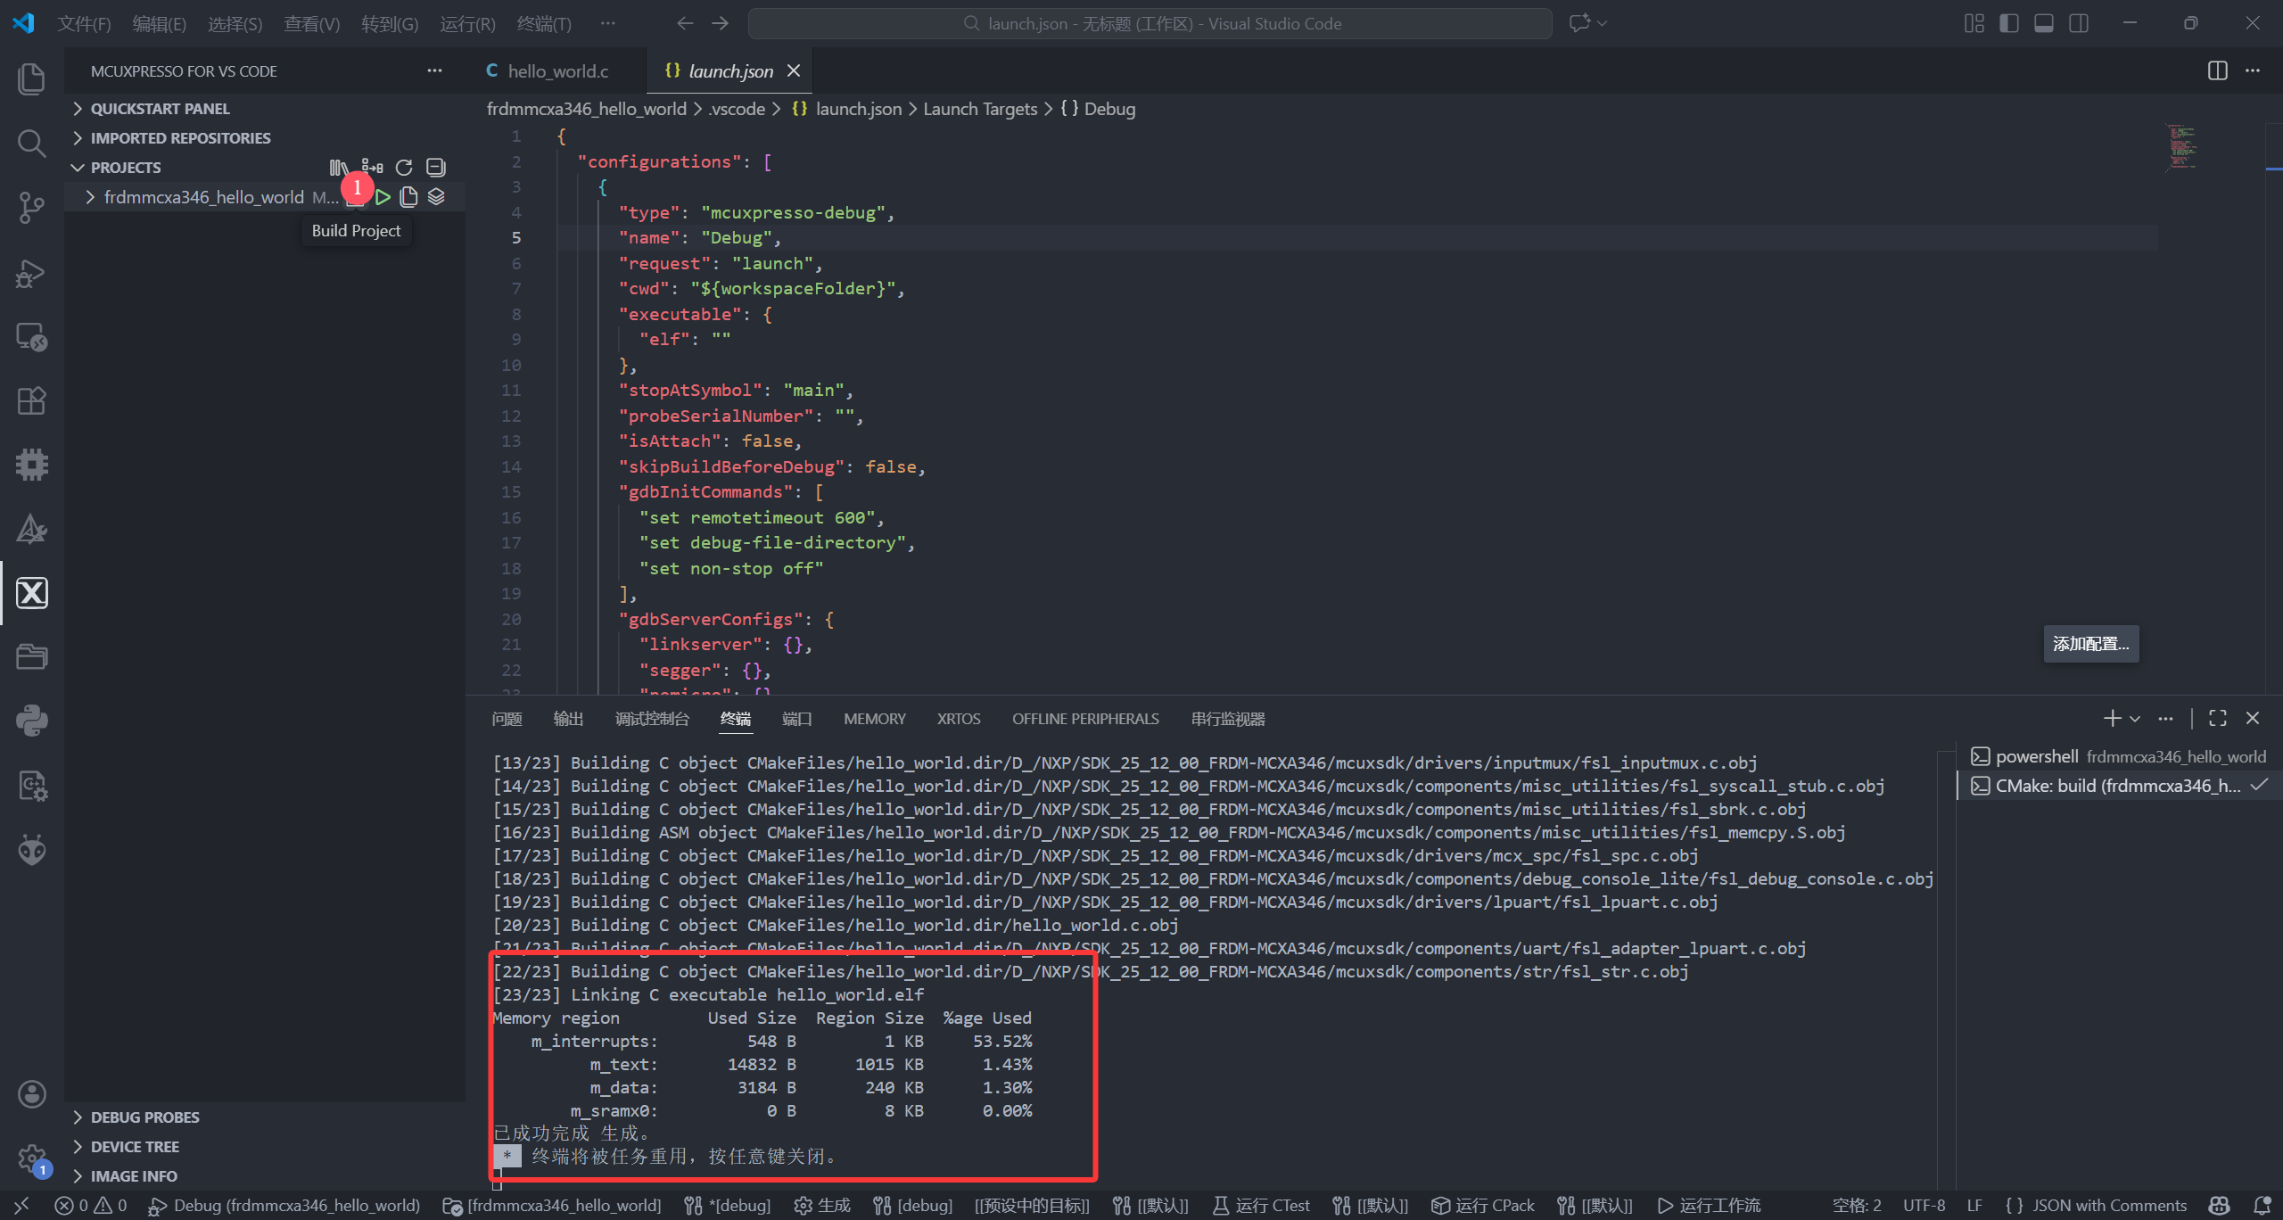The height and width of the screenshot is (1220, 2283).
Task: Click the editor minimap
Action: (2181, 147)
